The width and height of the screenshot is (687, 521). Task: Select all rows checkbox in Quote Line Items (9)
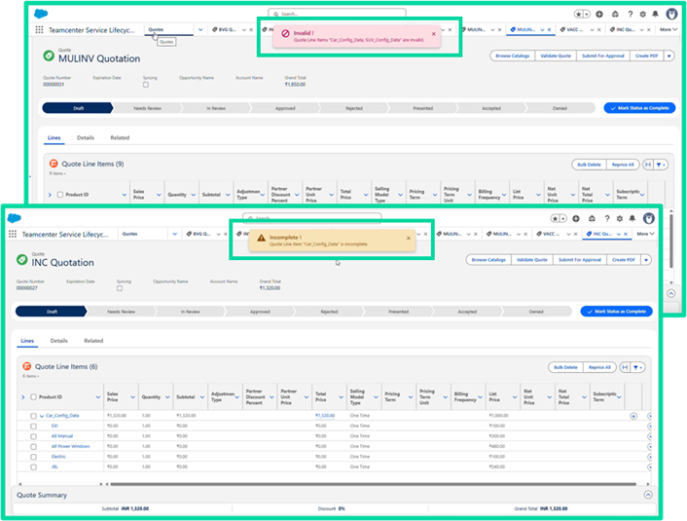[x=60, y=195]
